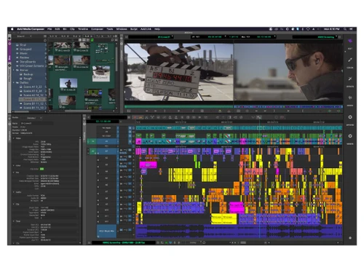Screen dimensions: 364x273
Task: Open the Apple menu
Action: click(12, 29)
